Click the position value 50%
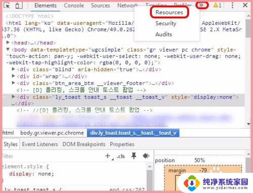 tap(199, 160)
